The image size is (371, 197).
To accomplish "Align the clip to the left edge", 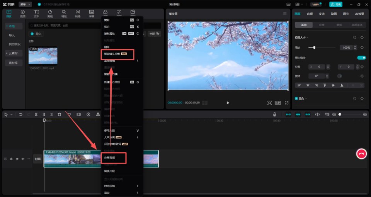I will (x=299, y=85).
